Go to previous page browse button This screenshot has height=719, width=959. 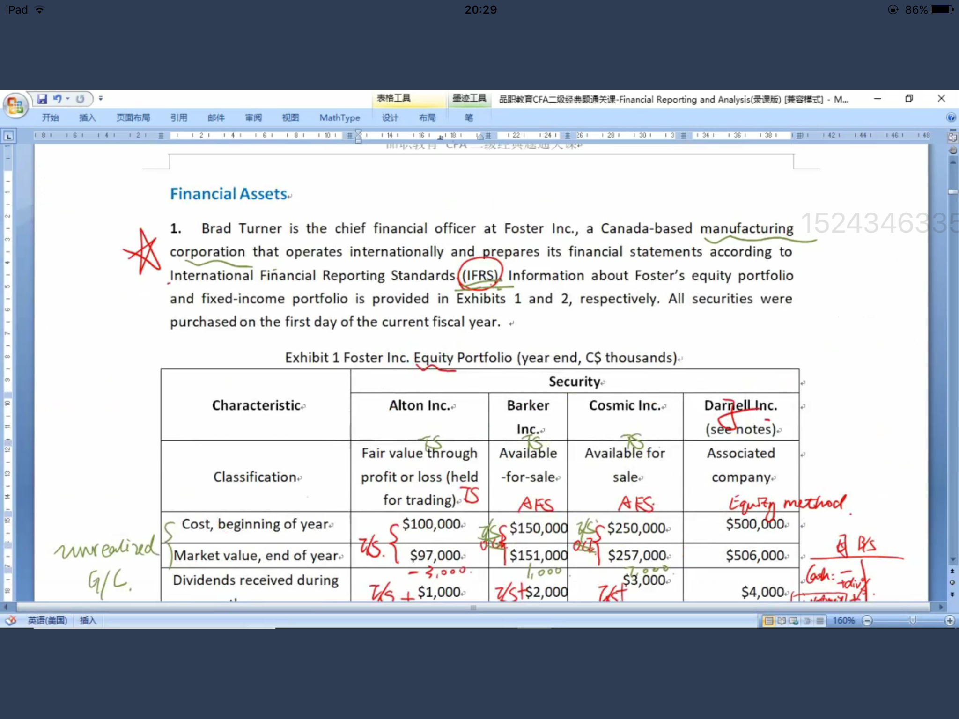point(952,571)
